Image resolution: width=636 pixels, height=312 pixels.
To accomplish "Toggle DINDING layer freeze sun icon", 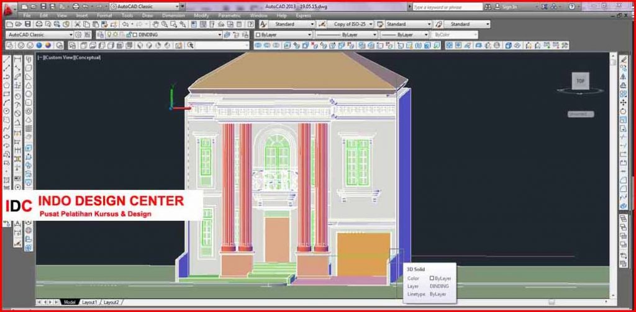I will [115, 35].
